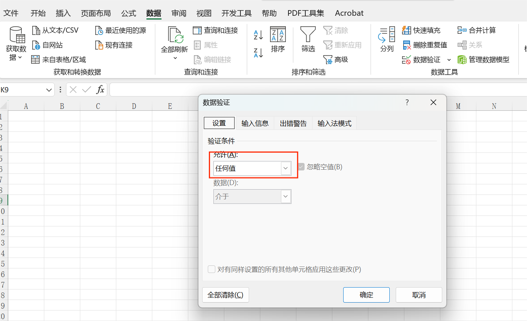Expand the 允许 (任何值) dropdown
The height and width of the screenshot is (321, 527).
click(286, 168)
